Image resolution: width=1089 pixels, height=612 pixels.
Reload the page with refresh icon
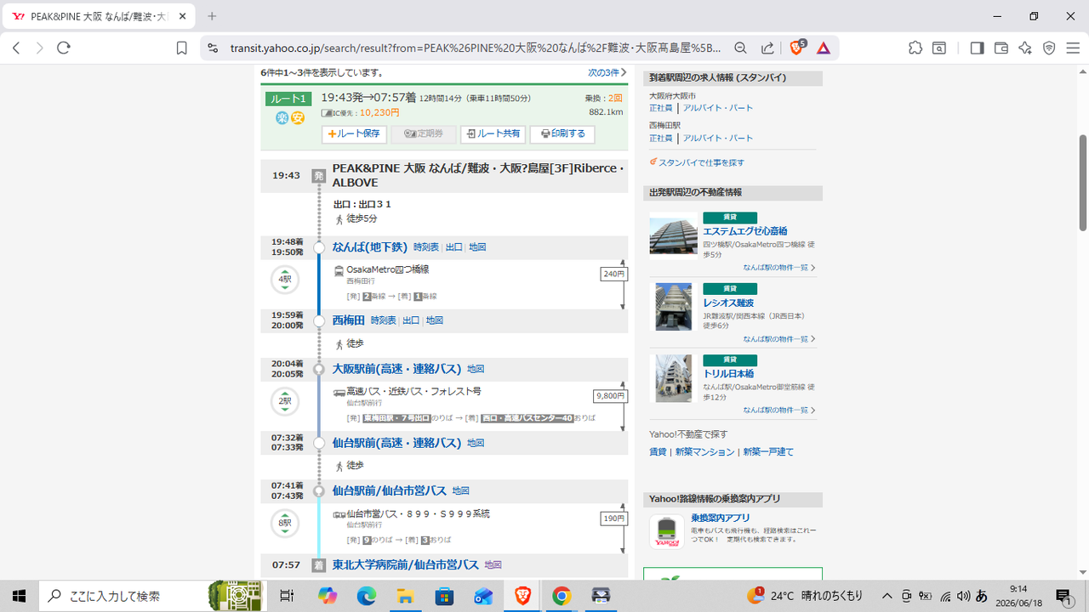[63, 48]
